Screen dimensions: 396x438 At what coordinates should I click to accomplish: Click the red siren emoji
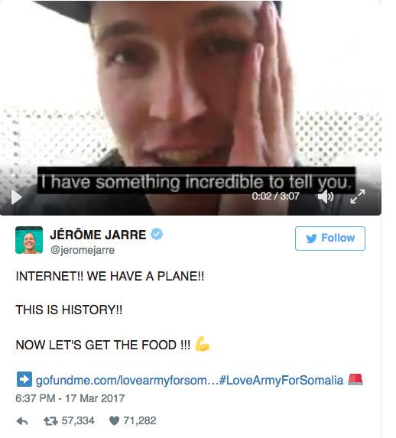[x=355, y=379]
